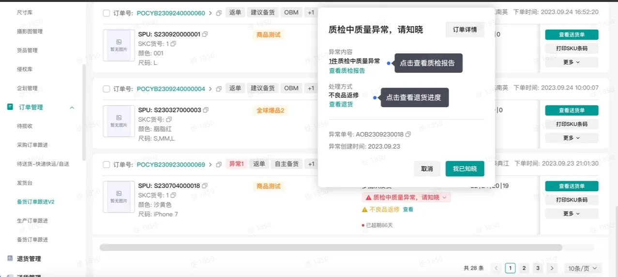This screenshot has width=618, height=277.
Task: Open 备货订单跟进 in sidebar
Action: point(32,240)
